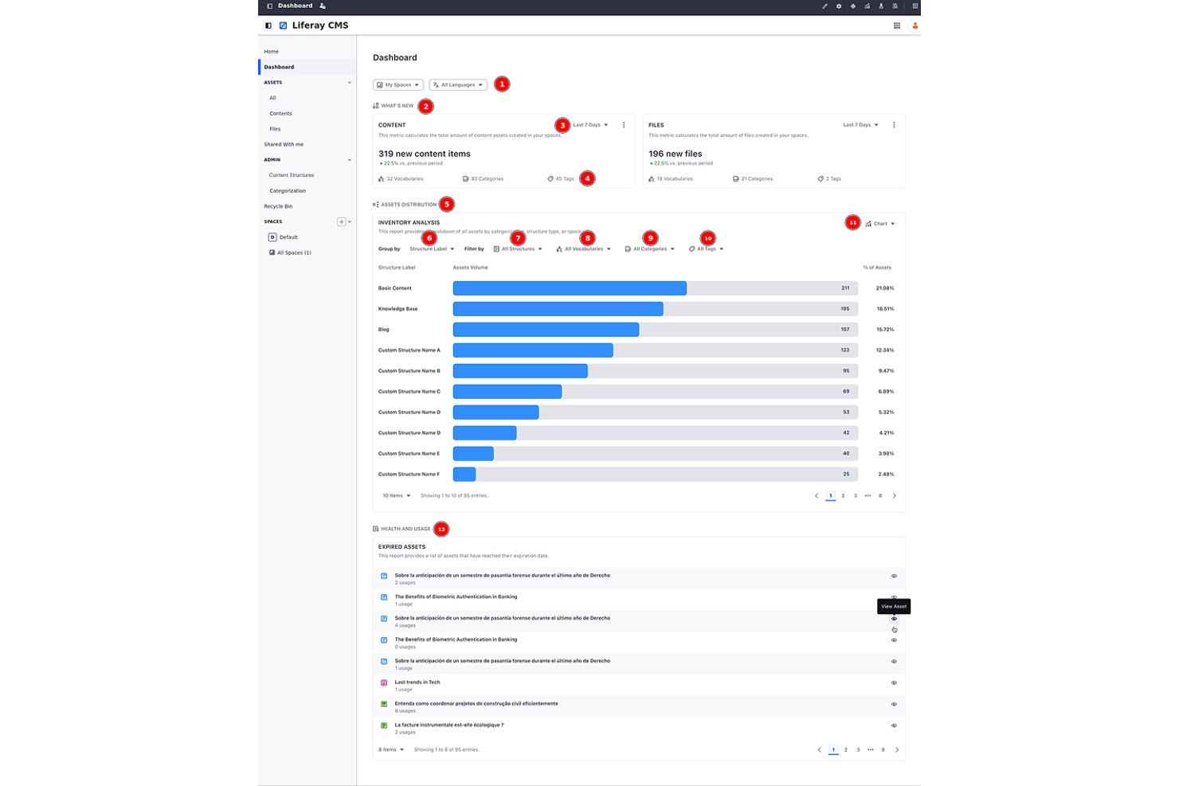This screenshot has height=786, width=1179.
Task: Click the plus icon to add a space
Action: click(341, 221)
